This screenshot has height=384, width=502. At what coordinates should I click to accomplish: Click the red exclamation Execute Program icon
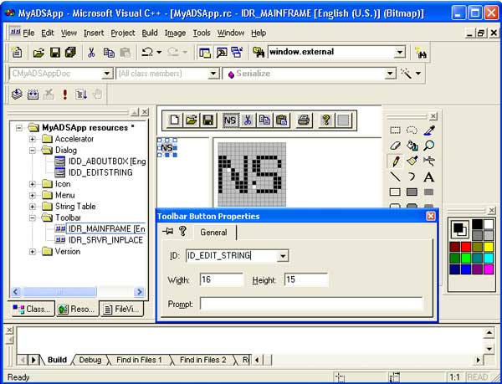pos(65,95)
